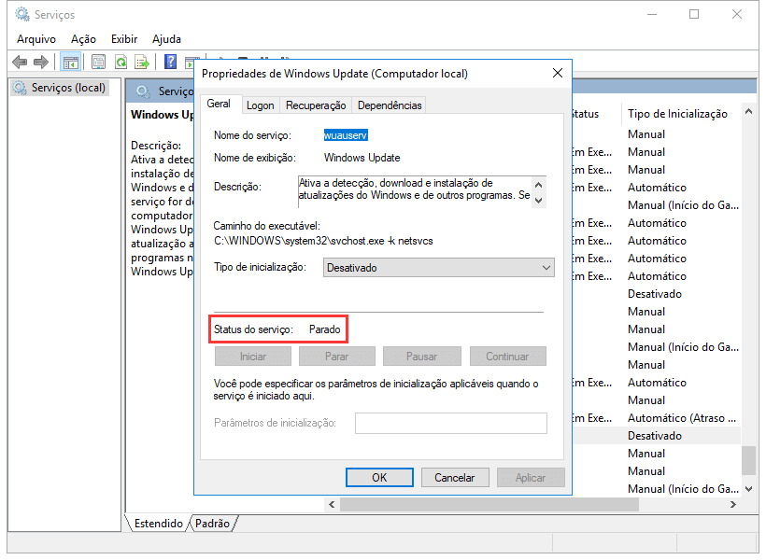Click the OK button to confirm
Image resolution: width=766 pixels, height=560 pixels.
(x=379, y=477)
